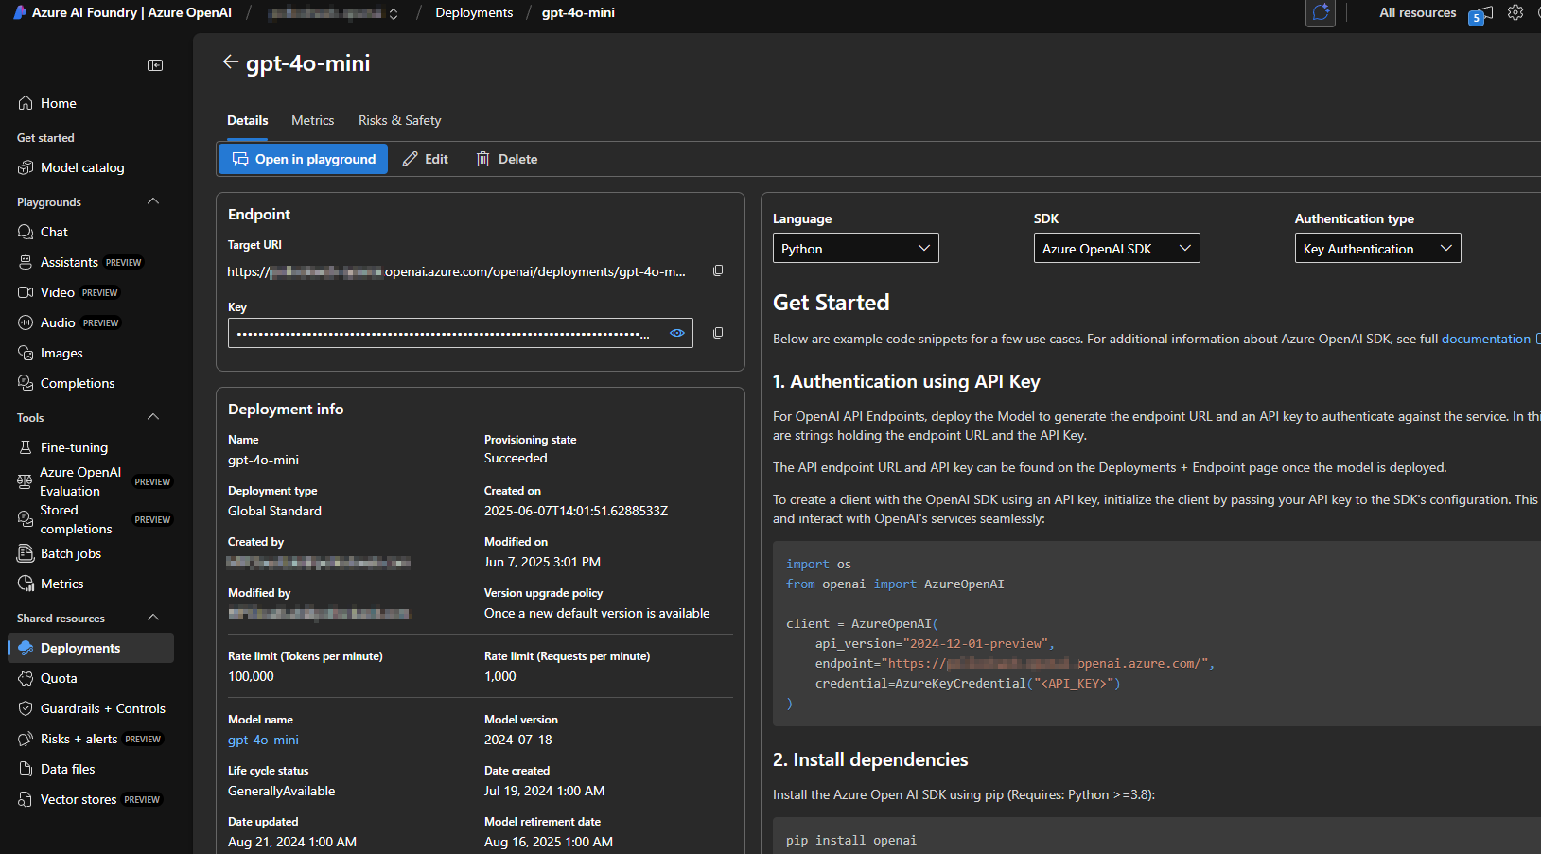Open the gpt-4o-mini Model name link
This screenshot has height=854, width=1541.
click(263, 740)
